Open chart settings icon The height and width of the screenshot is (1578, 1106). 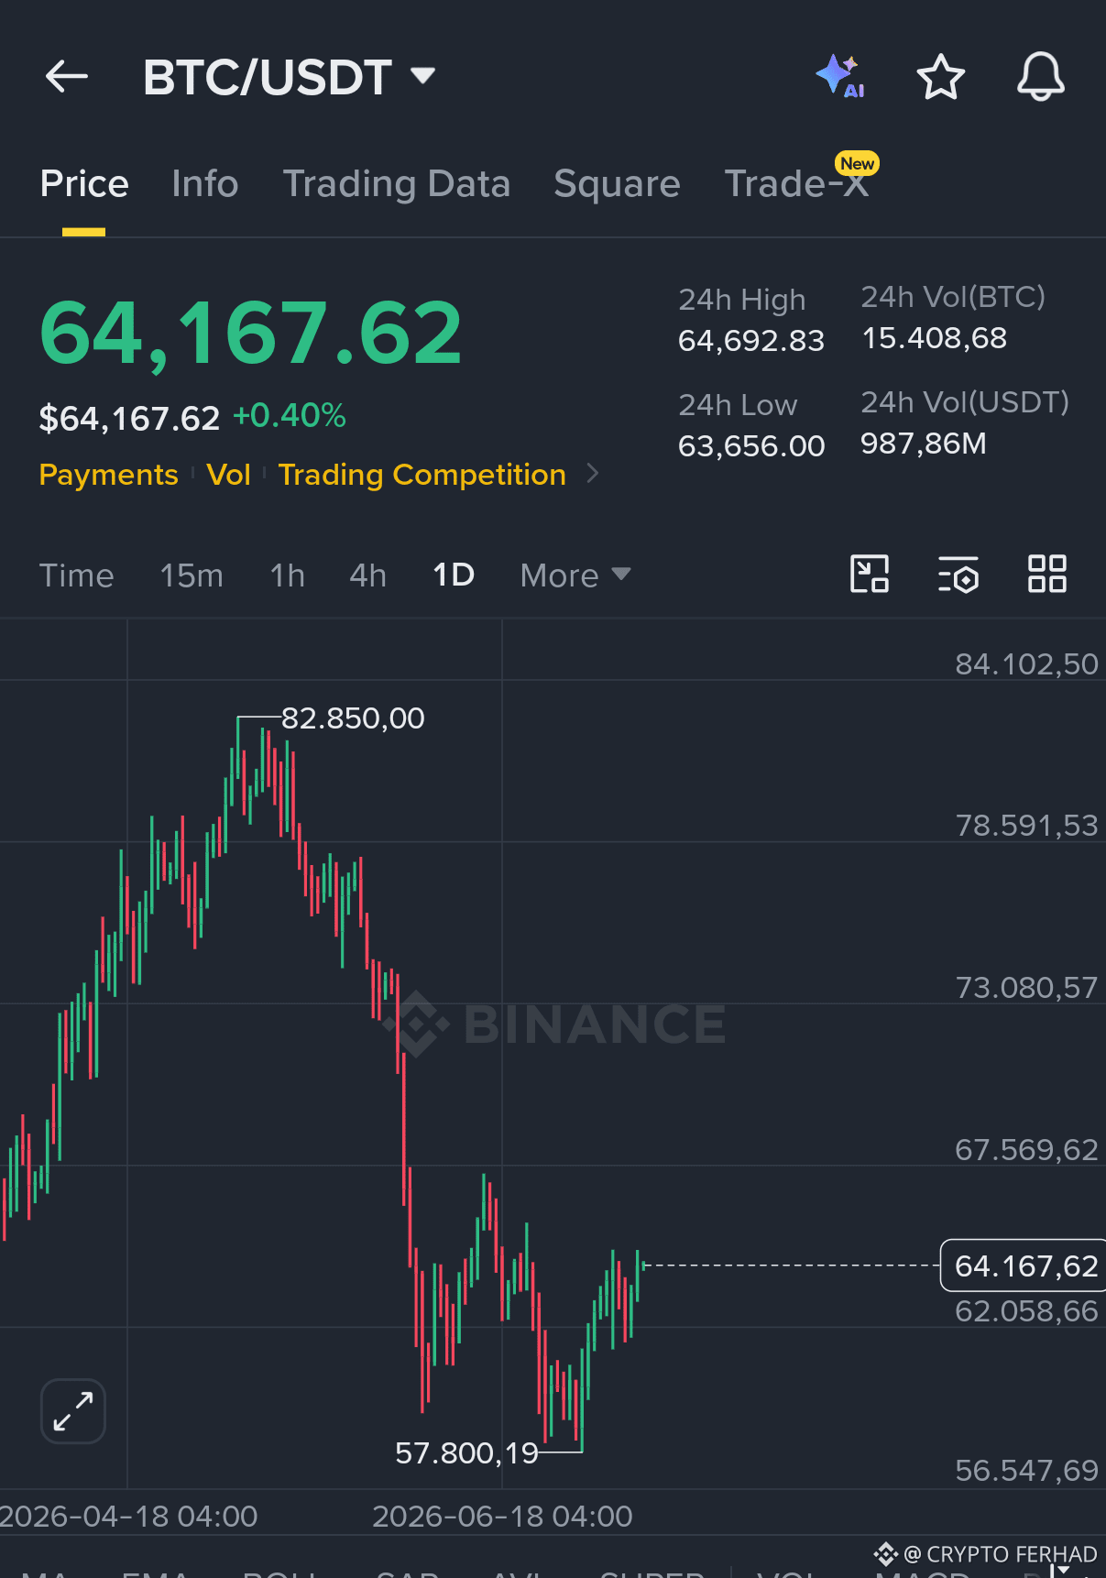pos(958,575)
